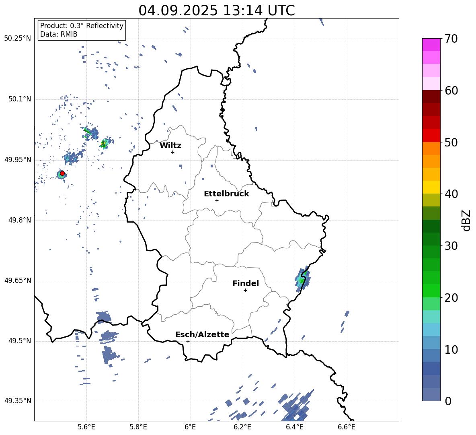Click the 40 tick on the colorbar
The width and height of the screenshot is (476, 435).
click(x=451, y=194)
